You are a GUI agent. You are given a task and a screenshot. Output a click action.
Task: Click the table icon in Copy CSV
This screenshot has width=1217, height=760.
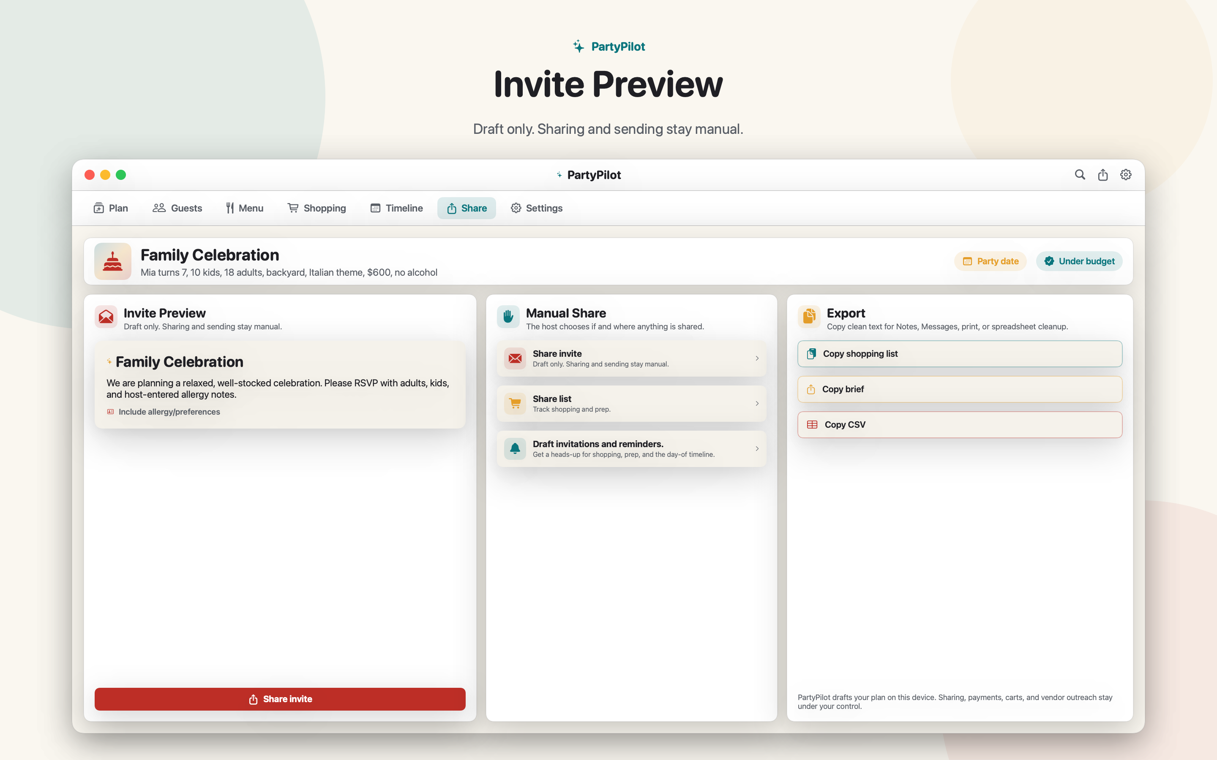tap(812, 425)
